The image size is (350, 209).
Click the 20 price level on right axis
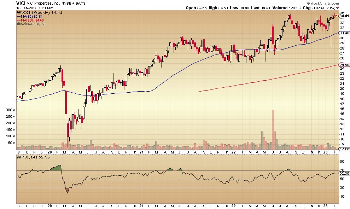[x=342, y=89]
